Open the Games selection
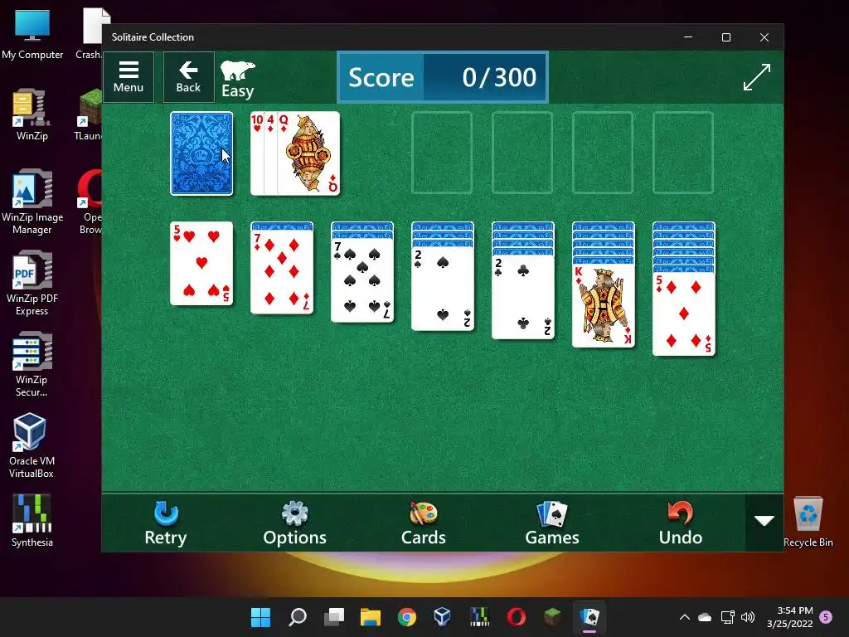The width and height of the screenshot is (849, 637). tap(551, 523)
